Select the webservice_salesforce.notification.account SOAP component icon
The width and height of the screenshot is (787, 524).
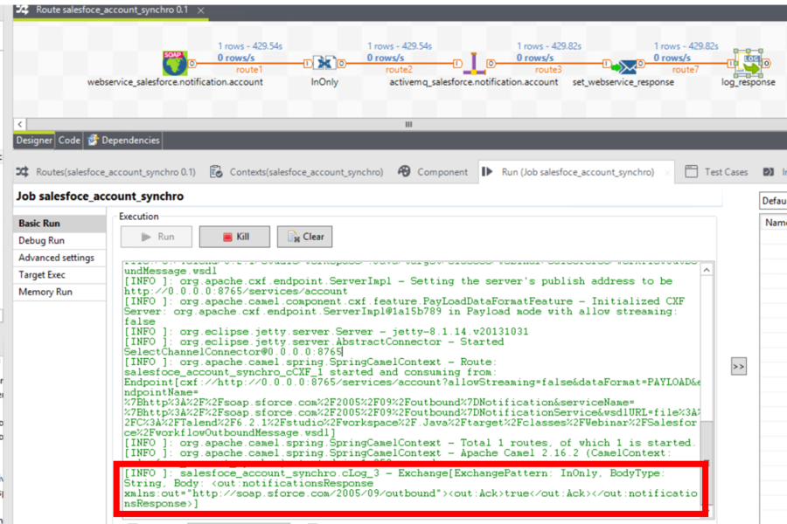tap(175, 63)
